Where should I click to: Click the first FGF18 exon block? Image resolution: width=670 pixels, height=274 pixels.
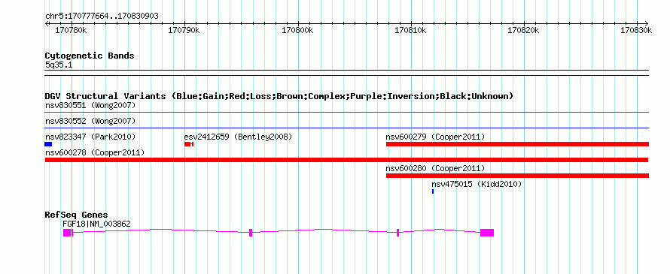[67, 233]
